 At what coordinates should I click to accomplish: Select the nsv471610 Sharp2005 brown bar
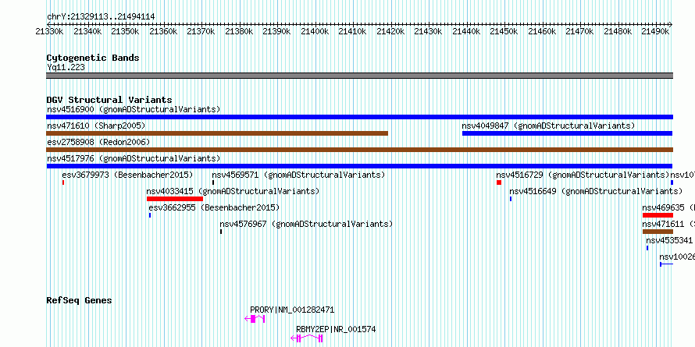click(217, 133)
